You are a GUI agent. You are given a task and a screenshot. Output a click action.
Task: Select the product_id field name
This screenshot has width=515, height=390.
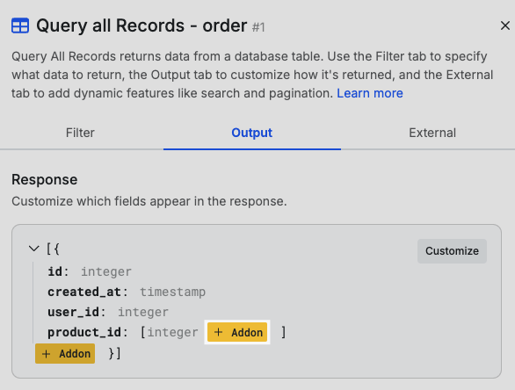[84, 332]
